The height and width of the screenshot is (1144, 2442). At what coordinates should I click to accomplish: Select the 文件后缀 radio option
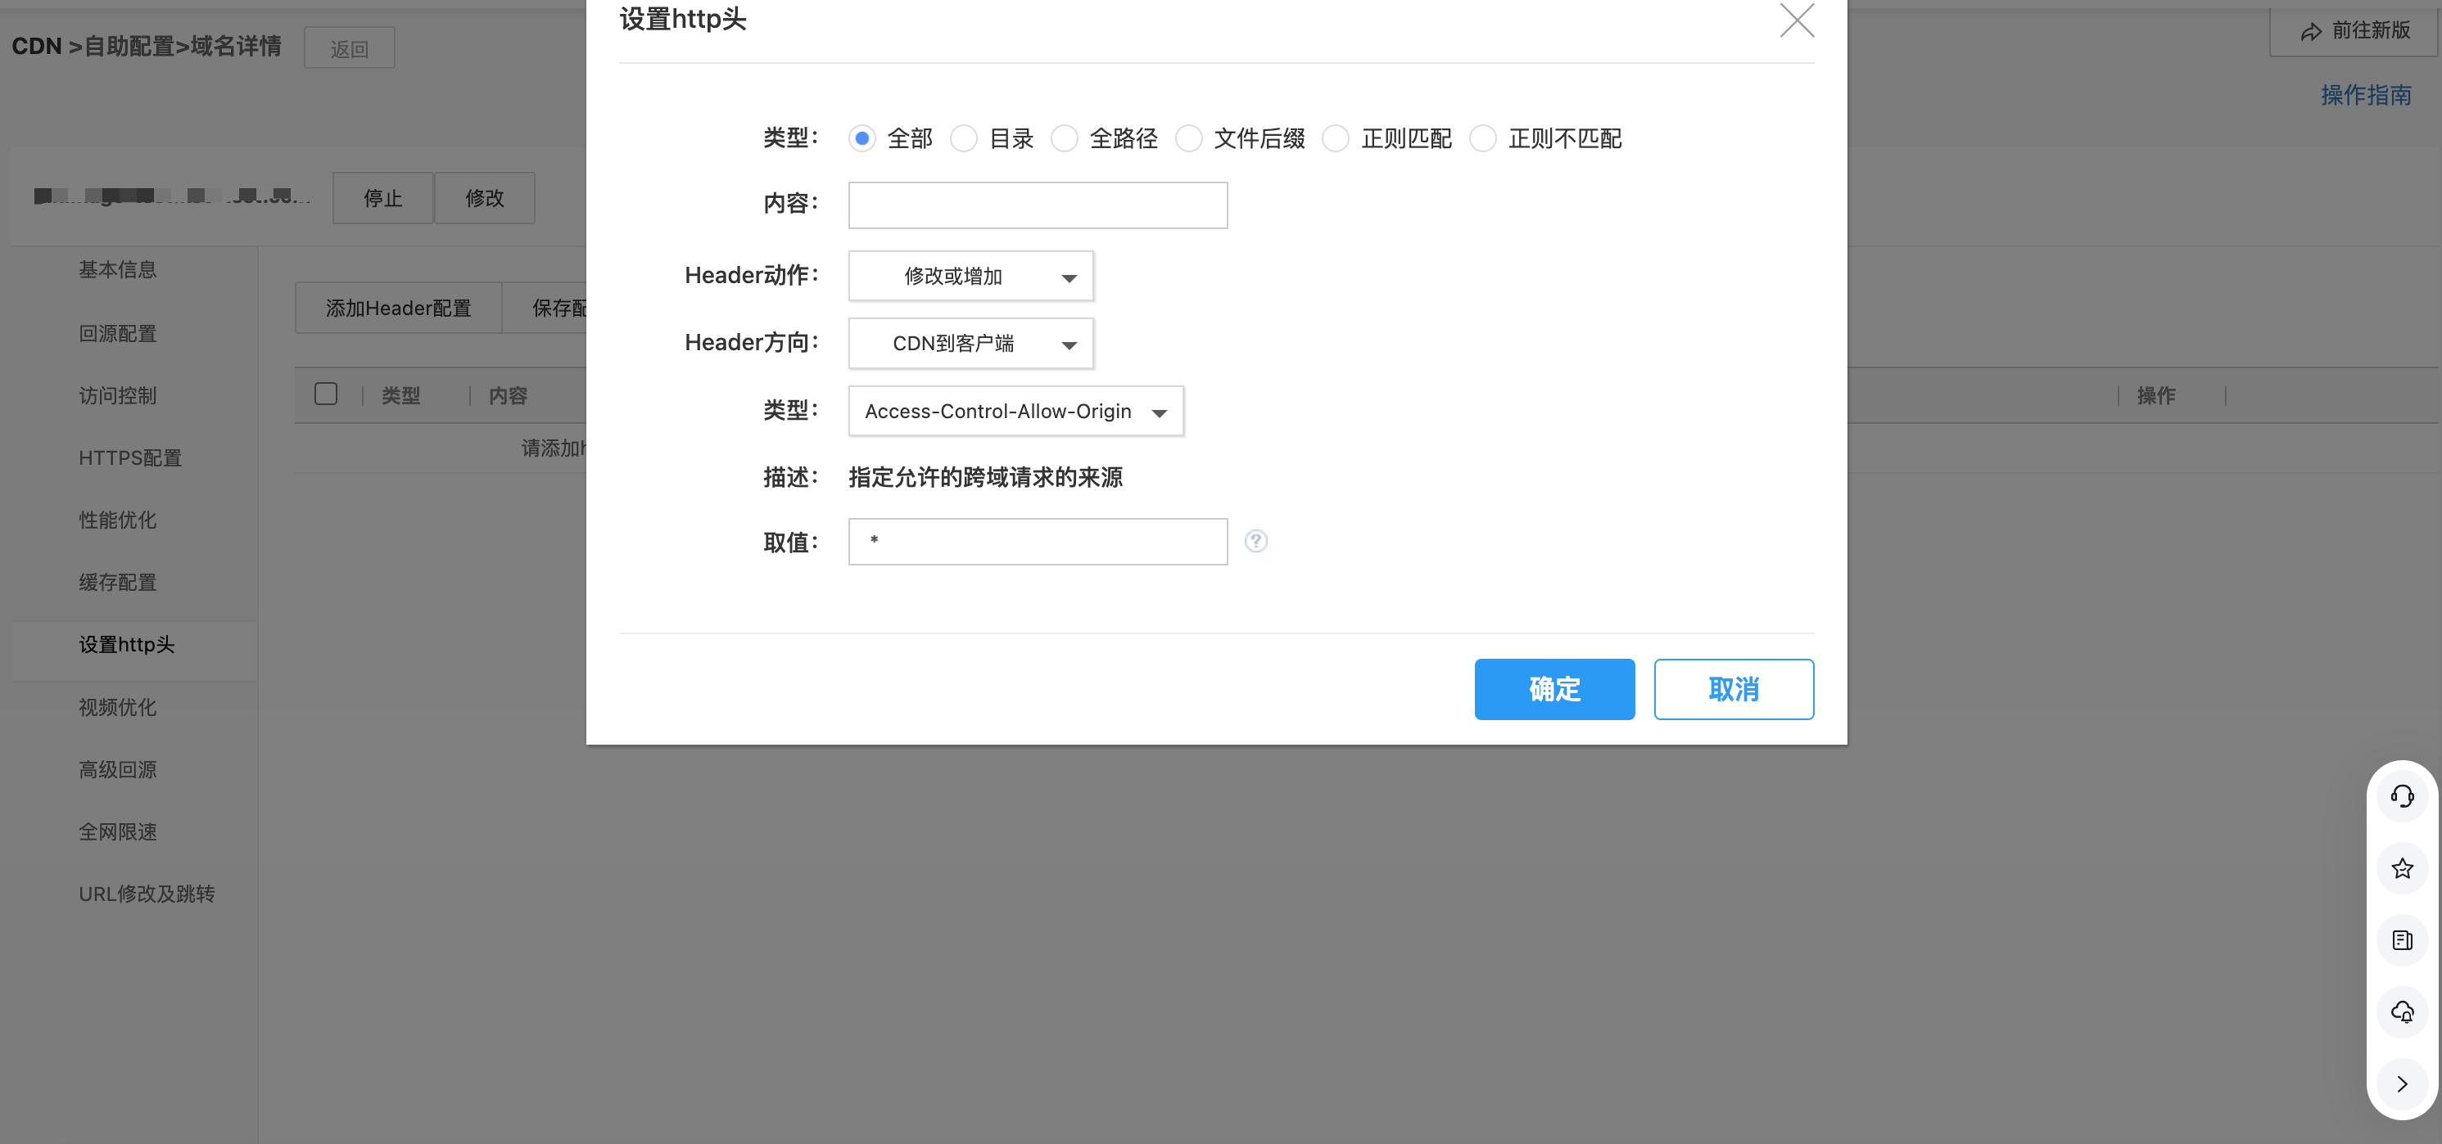[x=1187, y=139]
